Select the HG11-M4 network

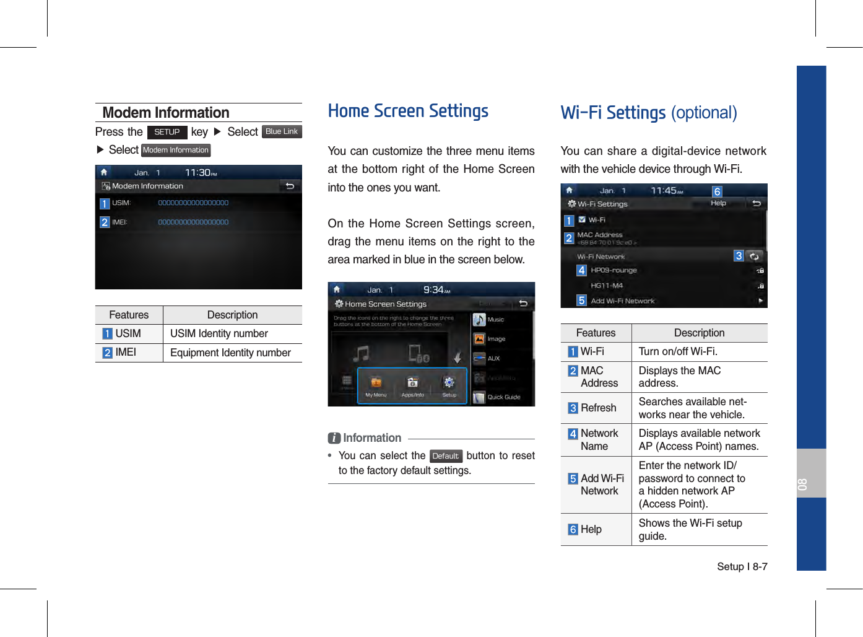[x=607, y=286]
